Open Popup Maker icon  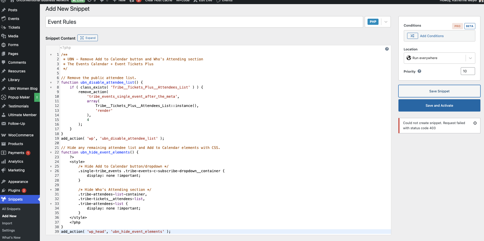4,97
